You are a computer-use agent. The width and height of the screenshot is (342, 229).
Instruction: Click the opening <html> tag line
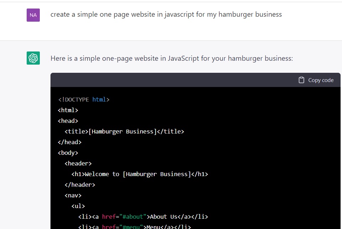point(68,110)
